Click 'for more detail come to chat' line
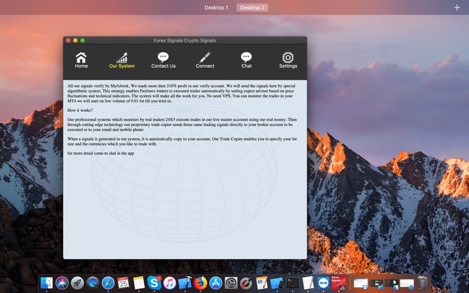Image resolution: width=469 pixels, height=293 pixels. (x=100, y=153)
